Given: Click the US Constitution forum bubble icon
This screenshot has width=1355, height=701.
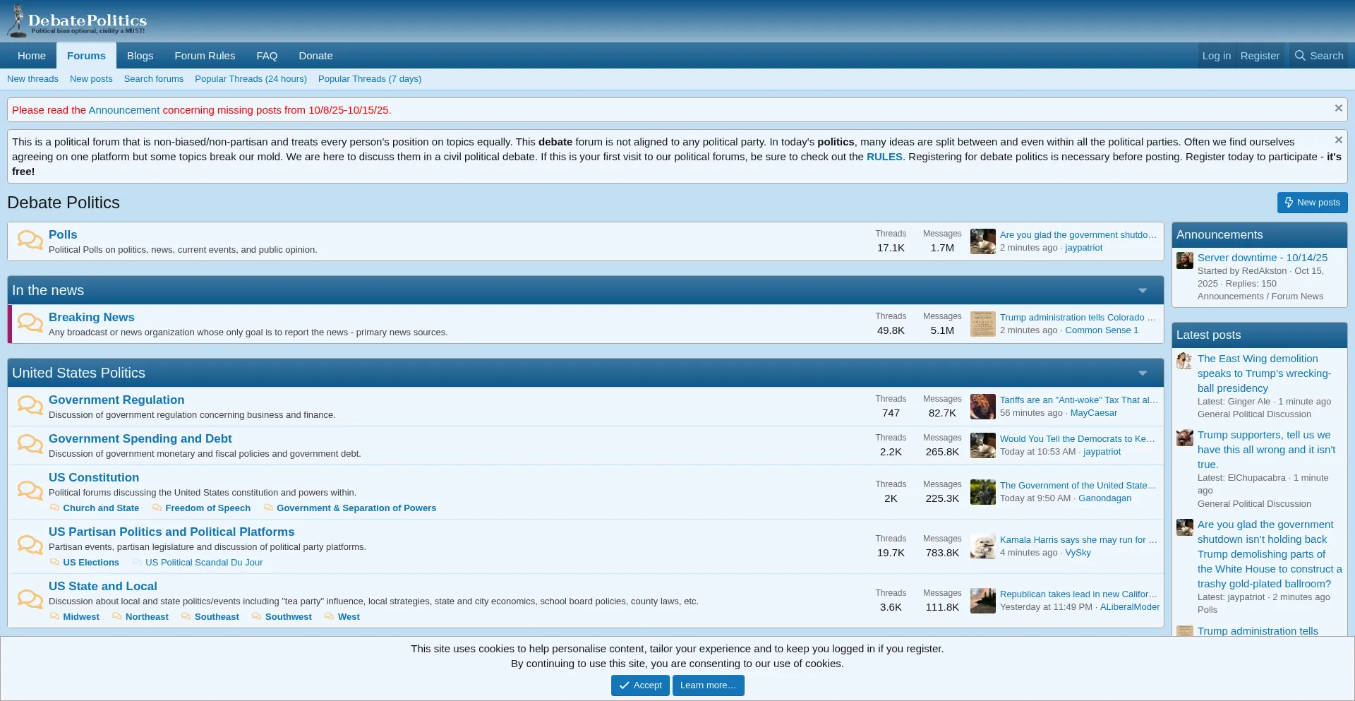Looking at the screenshot, I should [30, 491].
